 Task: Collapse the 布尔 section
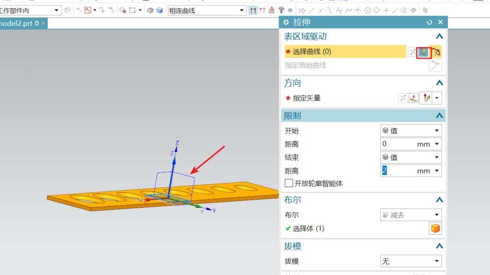(x=440, y=200)
